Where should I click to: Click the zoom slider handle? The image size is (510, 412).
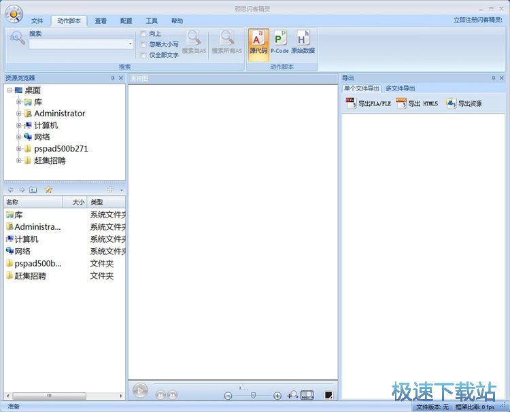[253, 396]
